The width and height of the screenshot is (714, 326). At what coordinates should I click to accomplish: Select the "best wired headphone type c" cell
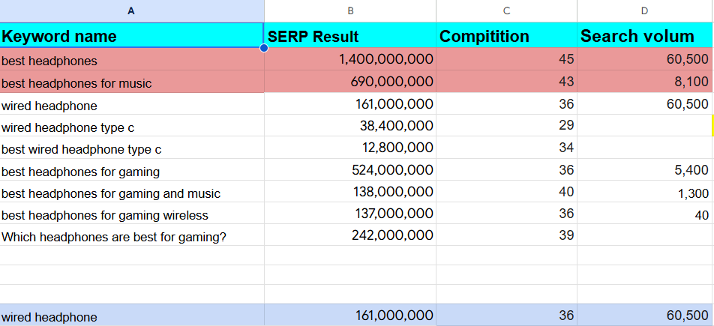click(x=132, y=149)
